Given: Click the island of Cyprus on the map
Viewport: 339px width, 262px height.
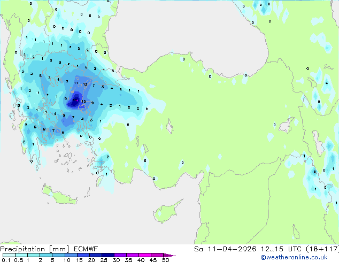Looking at the screenshot, I should coord(167,212).
